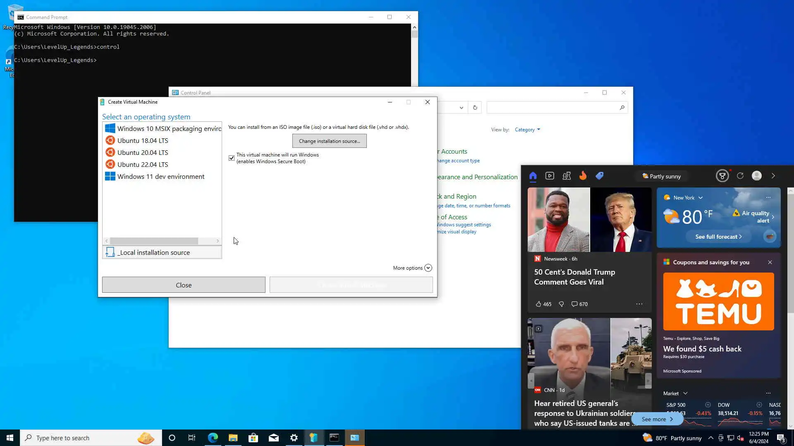Click See full forecast link
Screen dimensions: 794x446
coord(718,237)
